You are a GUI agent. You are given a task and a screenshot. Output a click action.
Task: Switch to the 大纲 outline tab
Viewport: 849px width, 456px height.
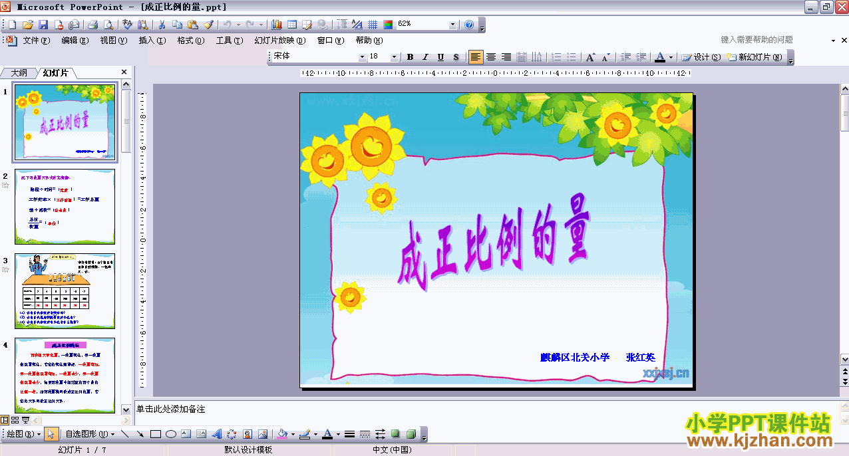pos(19,72)
